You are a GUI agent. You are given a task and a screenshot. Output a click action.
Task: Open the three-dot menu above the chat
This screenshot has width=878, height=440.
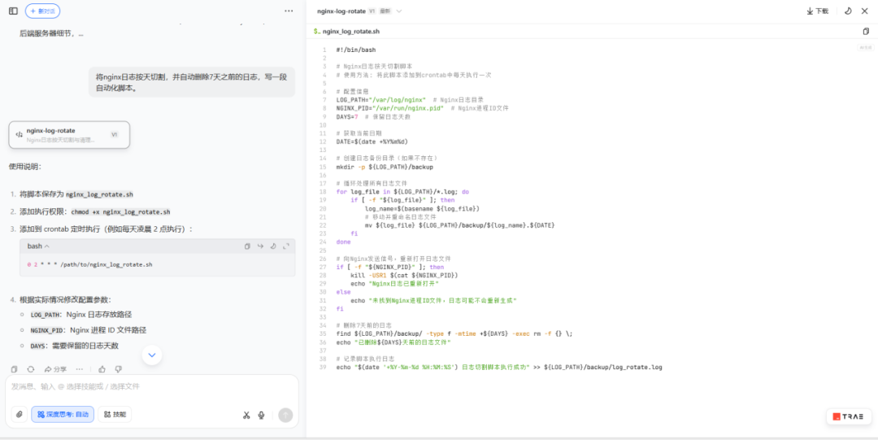click(x=289, y=11)
